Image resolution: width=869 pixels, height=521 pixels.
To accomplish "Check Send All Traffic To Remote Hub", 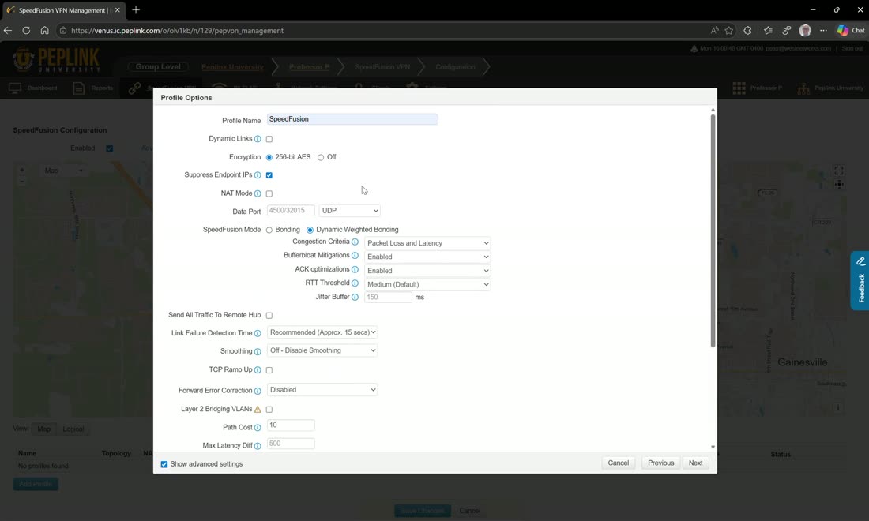I will point(269,315).
